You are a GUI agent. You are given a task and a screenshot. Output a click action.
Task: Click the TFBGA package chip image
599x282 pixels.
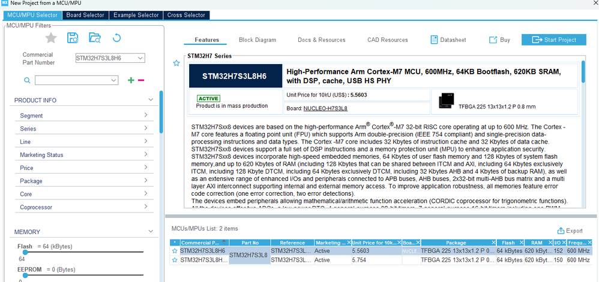click(x=446, y=100)
